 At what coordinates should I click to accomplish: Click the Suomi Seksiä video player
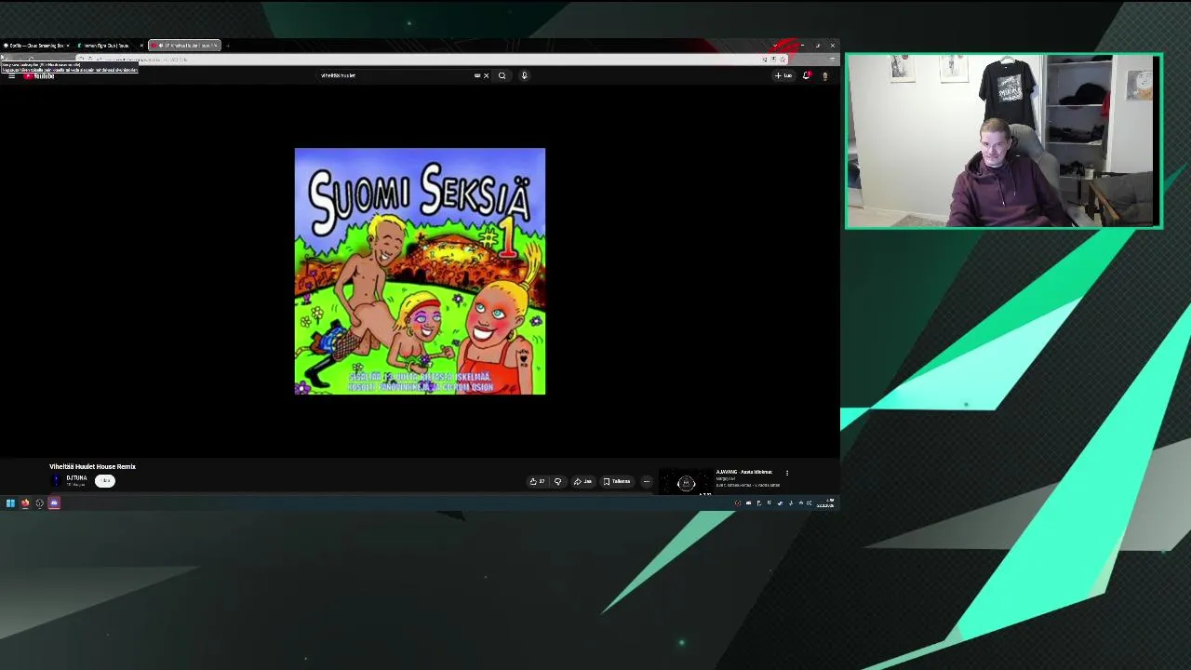[420, 271]
